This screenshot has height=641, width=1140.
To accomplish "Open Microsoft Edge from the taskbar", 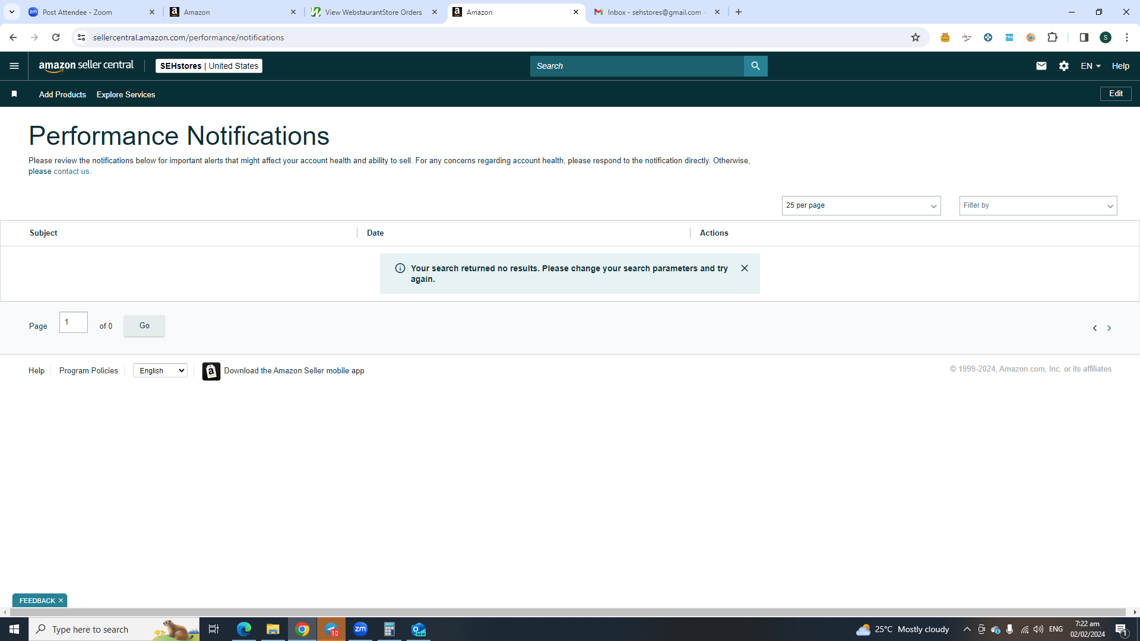I will point(244,629).
